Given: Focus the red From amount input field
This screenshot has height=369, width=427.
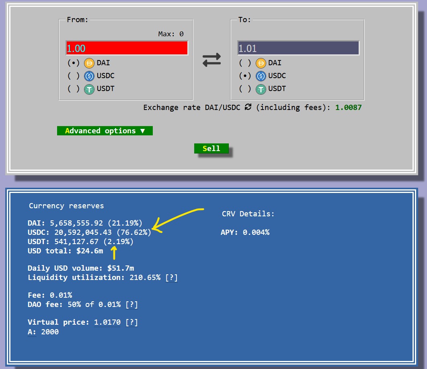Looking at the screenshot, I should [x=127, y=48].
